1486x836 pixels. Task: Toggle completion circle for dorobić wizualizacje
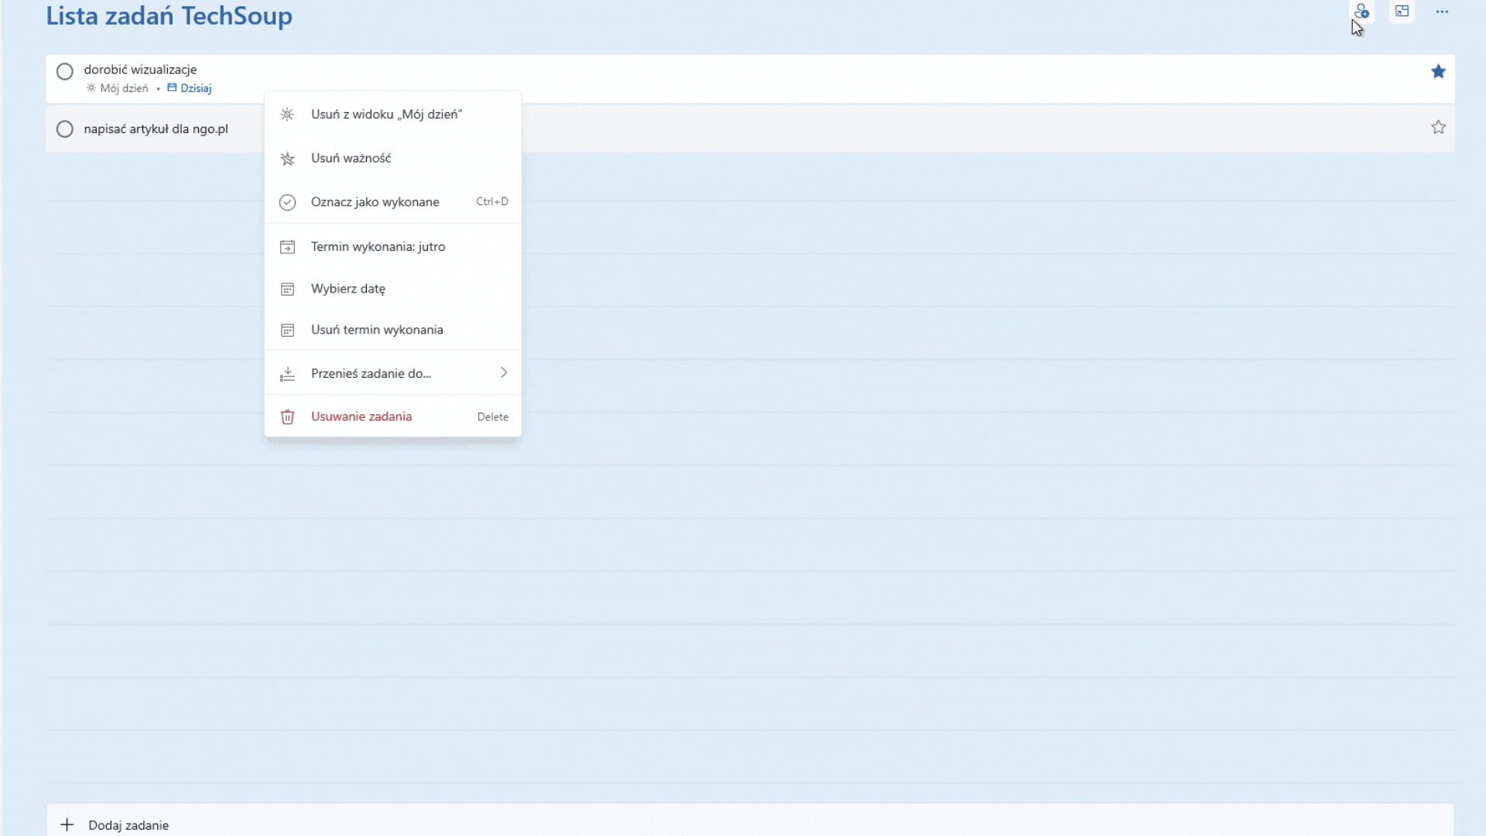(x=65, y=72)
